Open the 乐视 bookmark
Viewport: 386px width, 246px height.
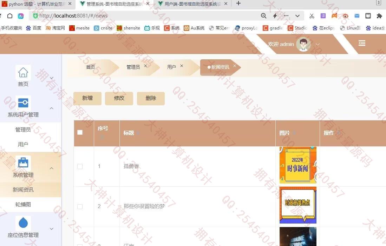(152, 28)
